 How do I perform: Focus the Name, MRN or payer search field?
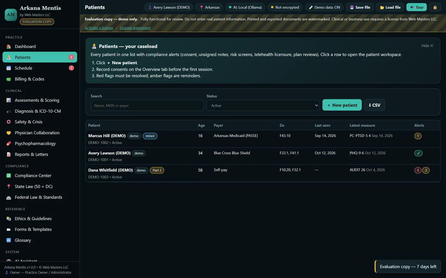pyautogui.click(x=147, y=105)
